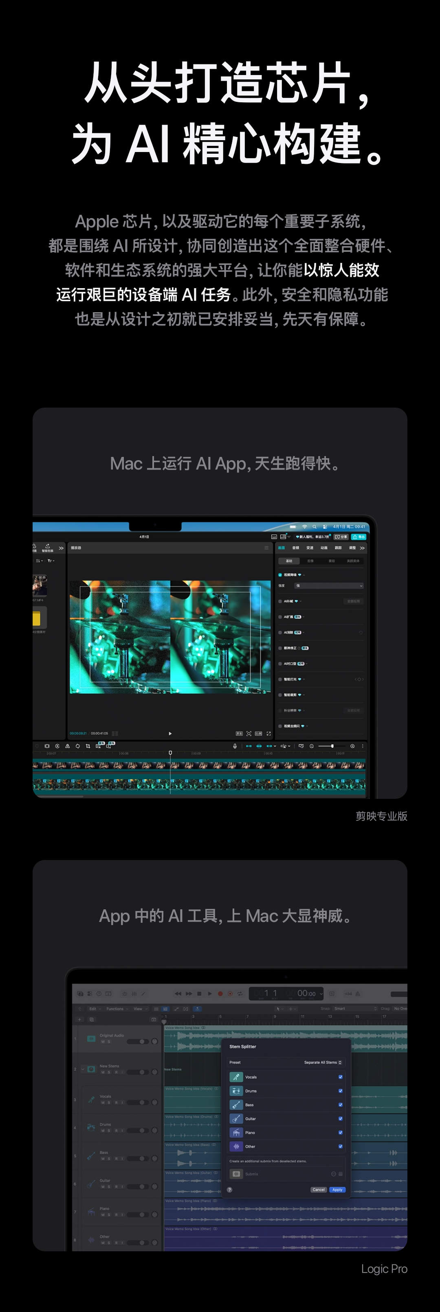The image size is (440, 1312).
Task: Play the video in the 剪映 preview player
Action: click(170, 733)
